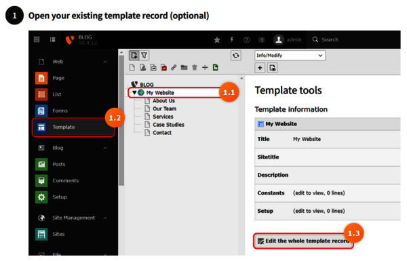Select the backend user section page icon
This screenshot has width=407, height=261.
coord(142,68)
